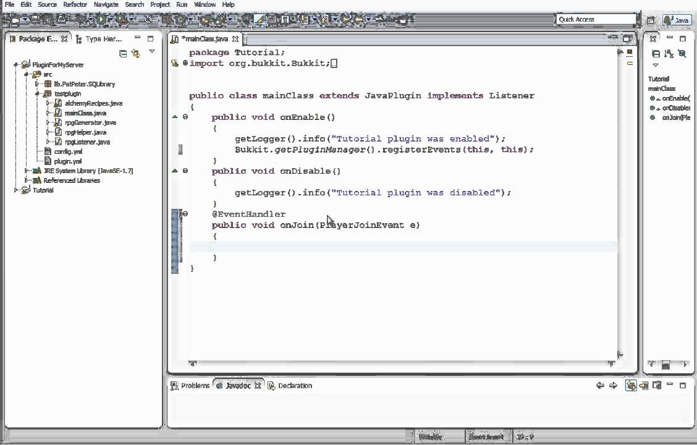Expand Referenced Libraries node
The height and width of the screenshot is (445, 697).
click(x=26, y=180)
